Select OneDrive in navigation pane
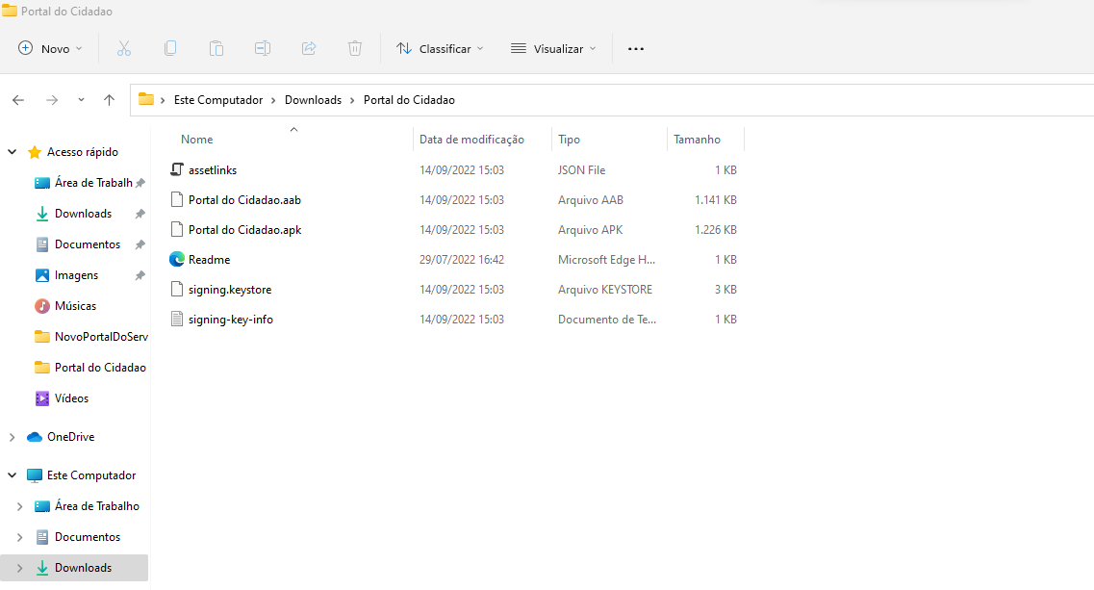 click(70, 437)
